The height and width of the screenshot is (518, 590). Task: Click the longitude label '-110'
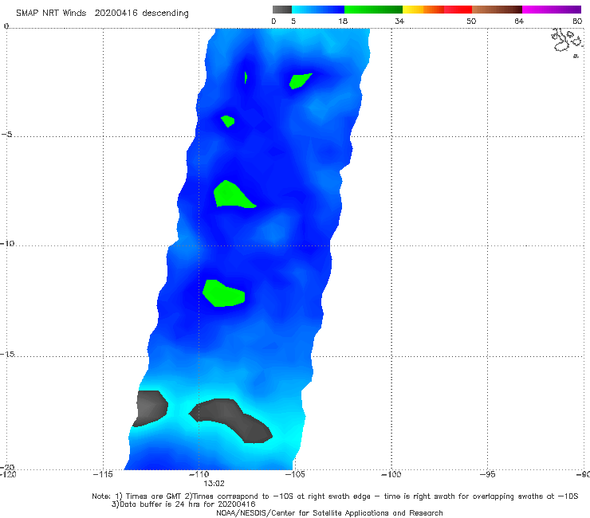pyautogui.click(x=199, y=474)
